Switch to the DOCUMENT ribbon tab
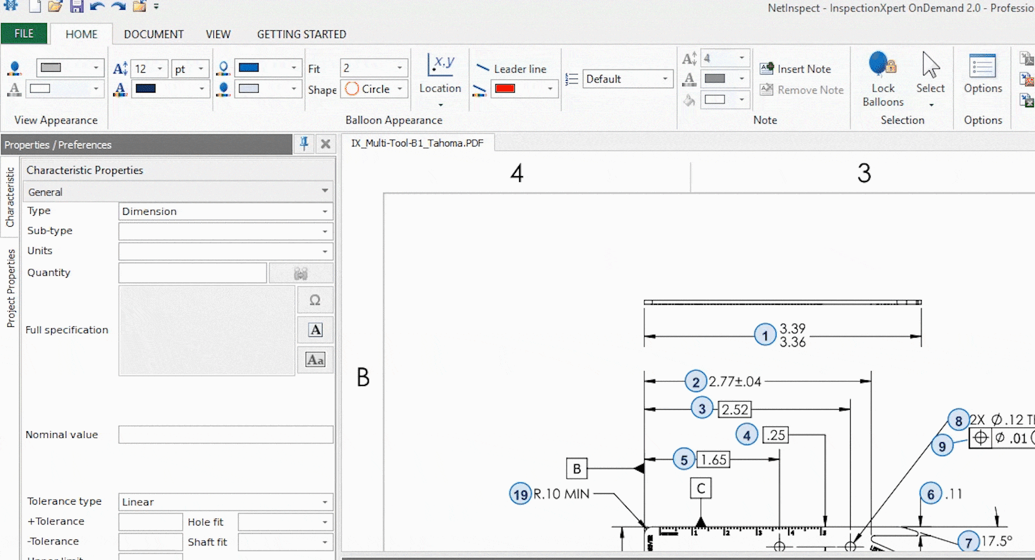This screenshot has height=560, width=1035. [x=153, y=34]
